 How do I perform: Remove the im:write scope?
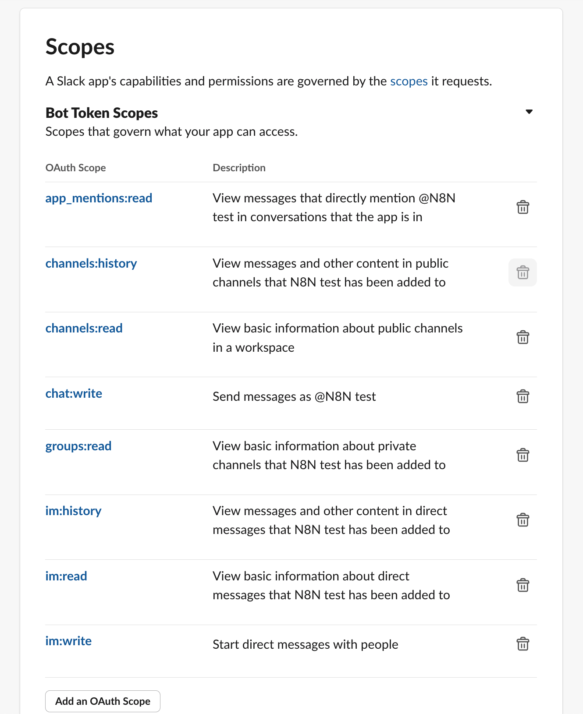(x=523, y=644)
